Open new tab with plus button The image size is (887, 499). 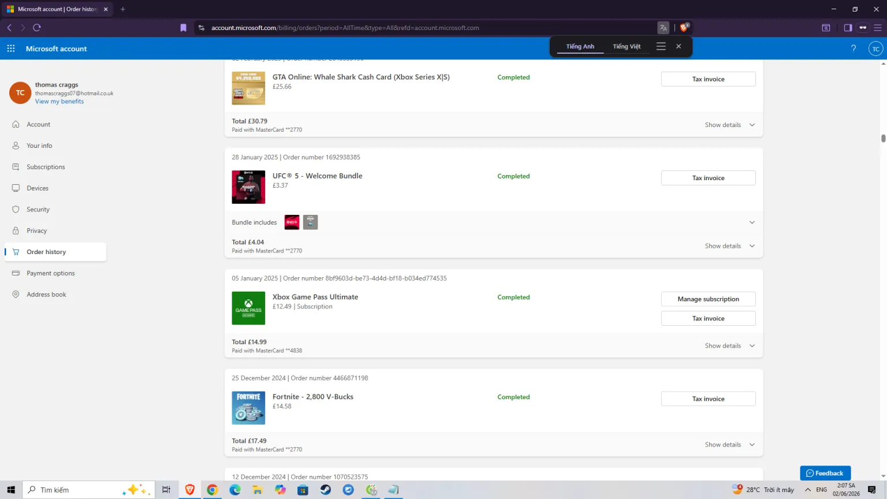122,9
